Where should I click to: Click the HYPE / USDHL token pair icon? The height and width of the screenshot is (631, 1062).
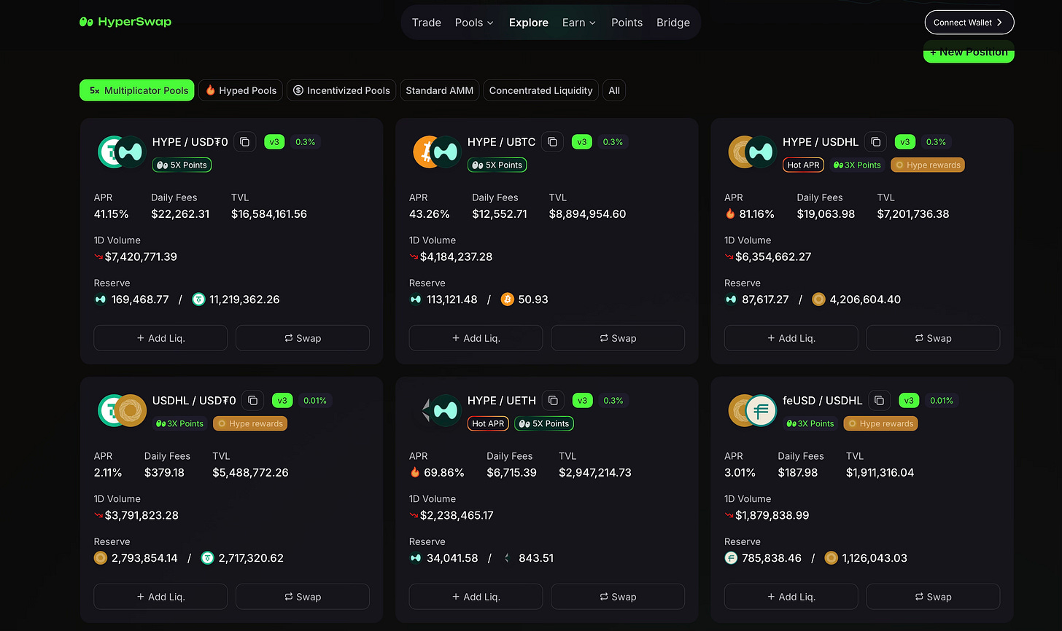(x=753, y=152)
